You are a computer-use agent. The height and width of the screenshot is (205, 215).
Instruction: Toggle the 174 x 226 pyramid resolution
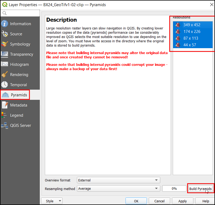pyautogui.click(x=191, y=32)
